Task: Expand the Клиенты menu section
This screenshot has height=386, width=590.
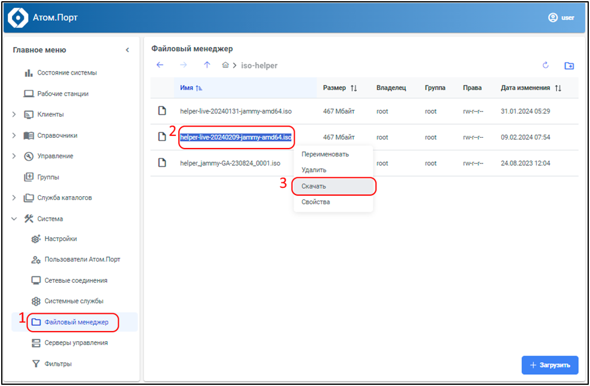Action: point(14,115)
